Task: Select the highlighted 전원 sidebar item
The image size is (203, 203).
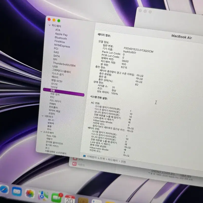Action: 64,92
